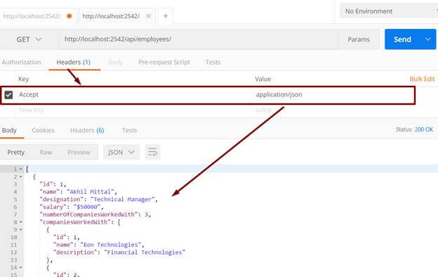Click the Bulk Edit link
This screenshot has width=438, height=277.
point(422,79)
